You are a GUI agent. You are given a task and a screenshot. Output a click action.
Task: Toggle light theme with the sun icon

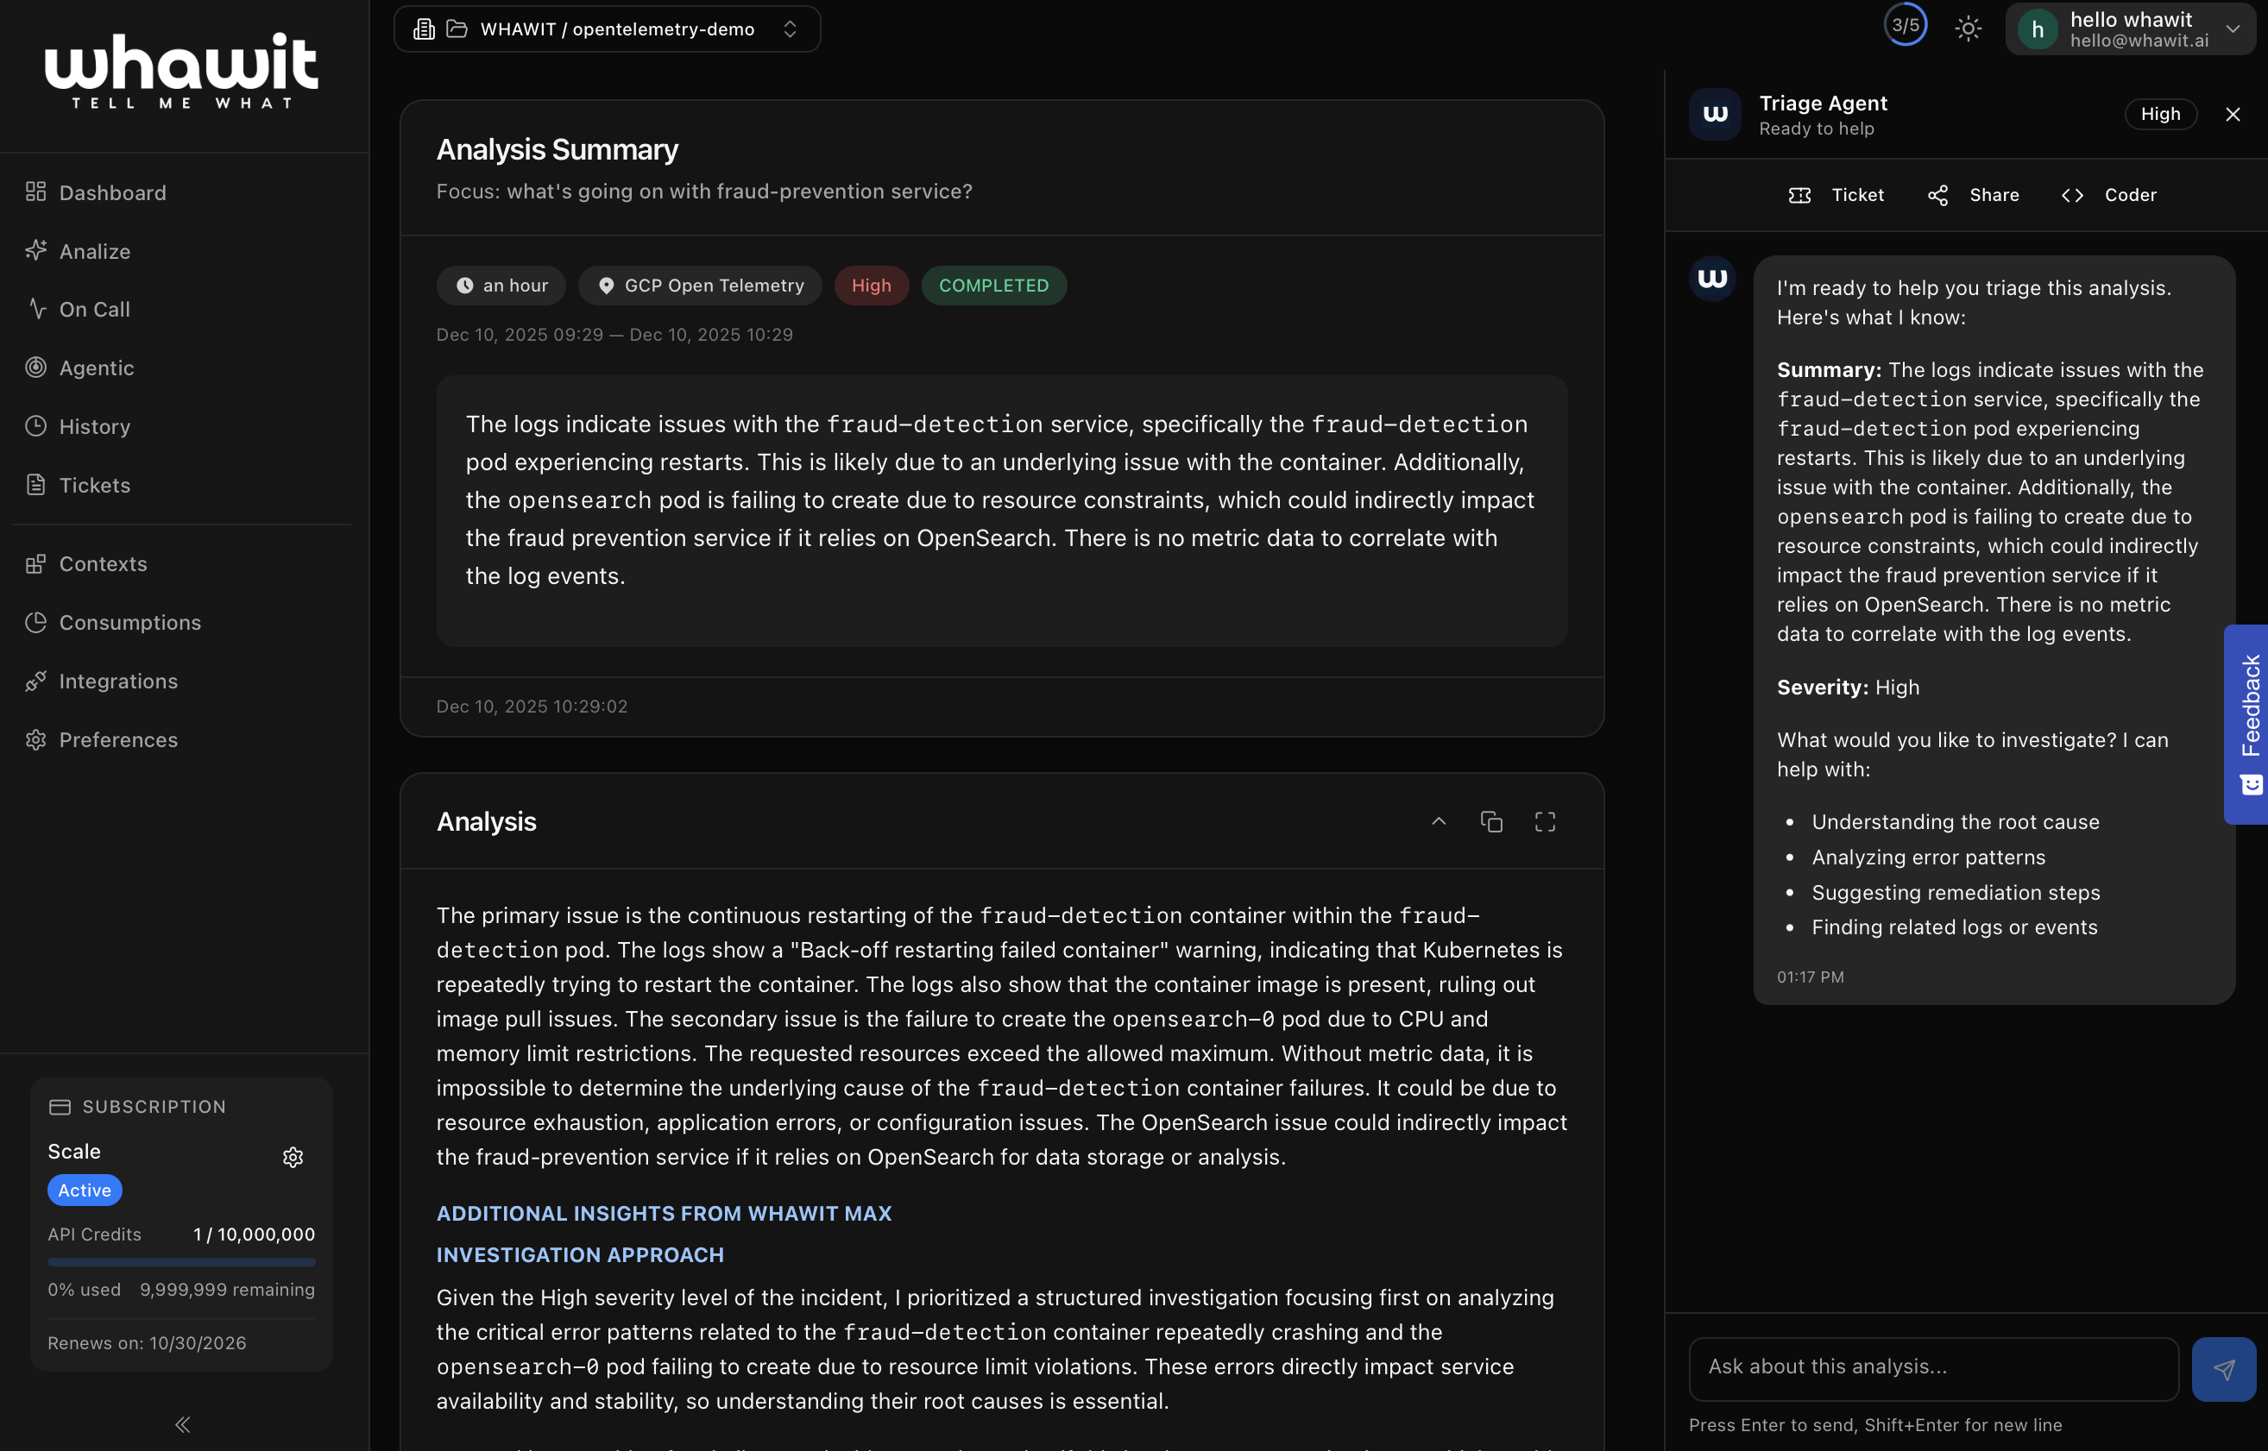click(1969, 28)
